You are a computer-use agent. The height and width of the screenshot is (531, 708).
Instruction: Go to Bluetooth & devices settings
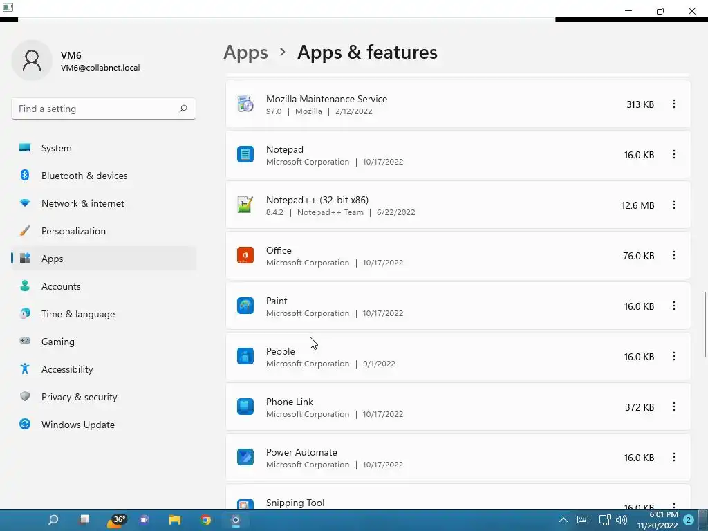click(x=104, y=176)
